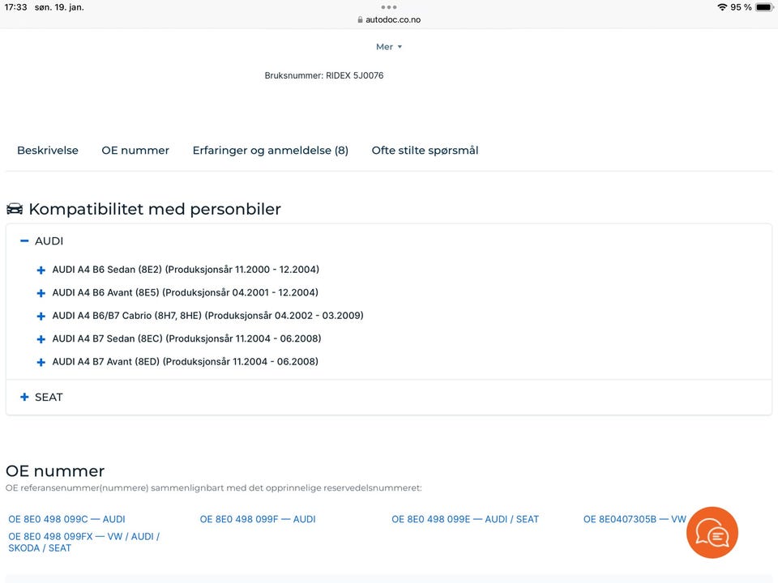Click the Wi-Fi icon in the status bar

722,6
